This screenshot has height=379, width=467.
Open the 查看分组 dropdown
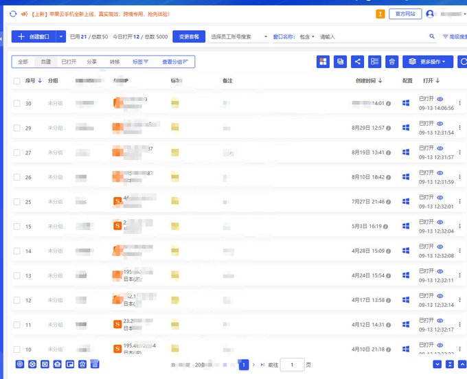pyautogui.click(x=175, y=62)
